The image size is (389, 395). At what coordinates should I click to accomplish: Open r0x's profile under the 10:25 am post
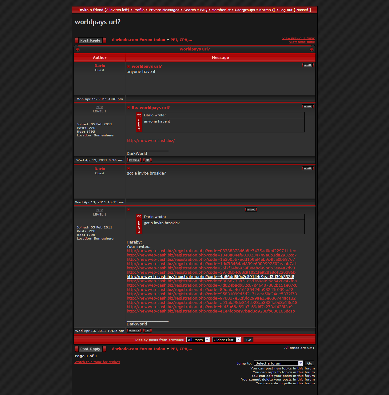(x=134, y=331)
